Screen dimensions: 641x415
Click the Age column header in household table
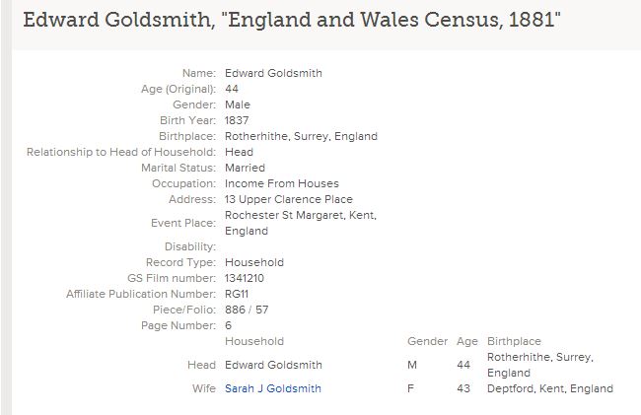pos(467,341)
